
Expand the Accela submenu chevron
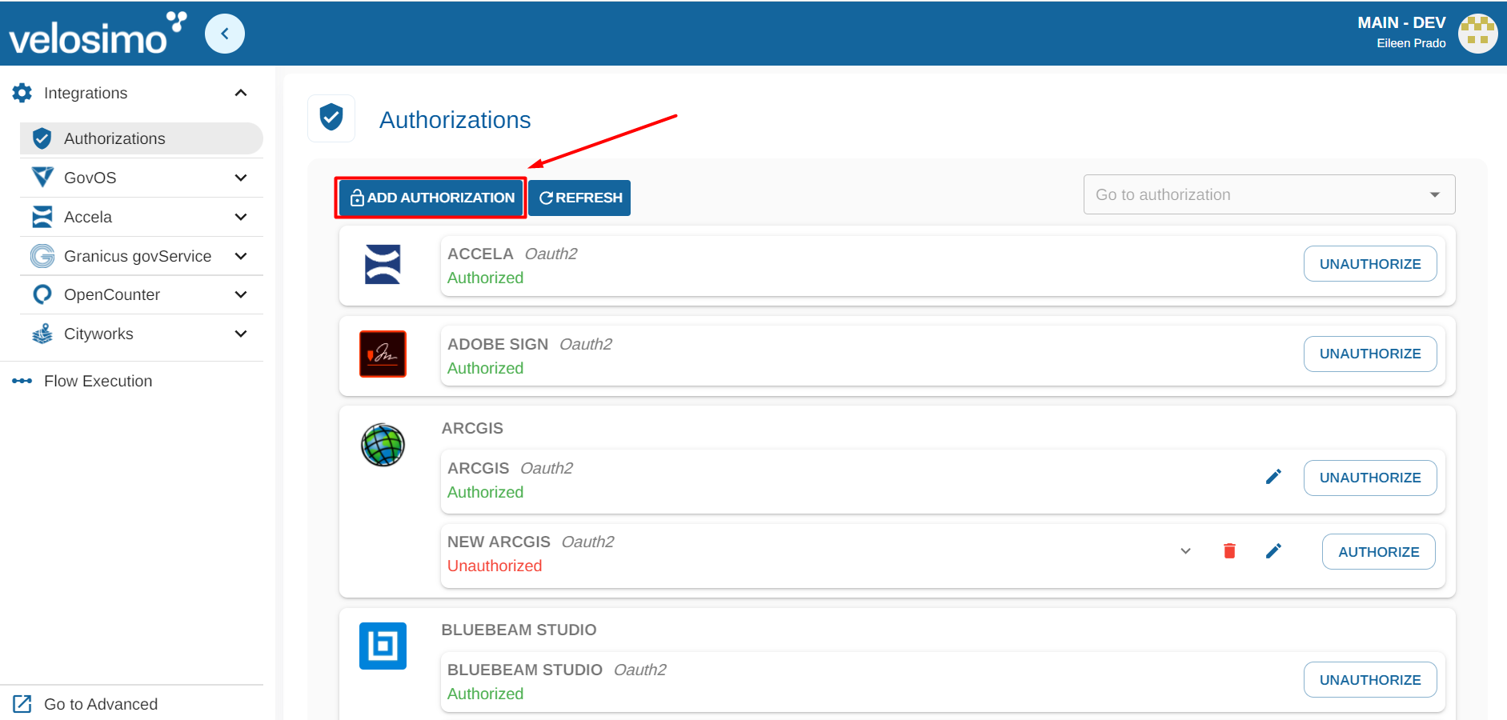point(241,217)
